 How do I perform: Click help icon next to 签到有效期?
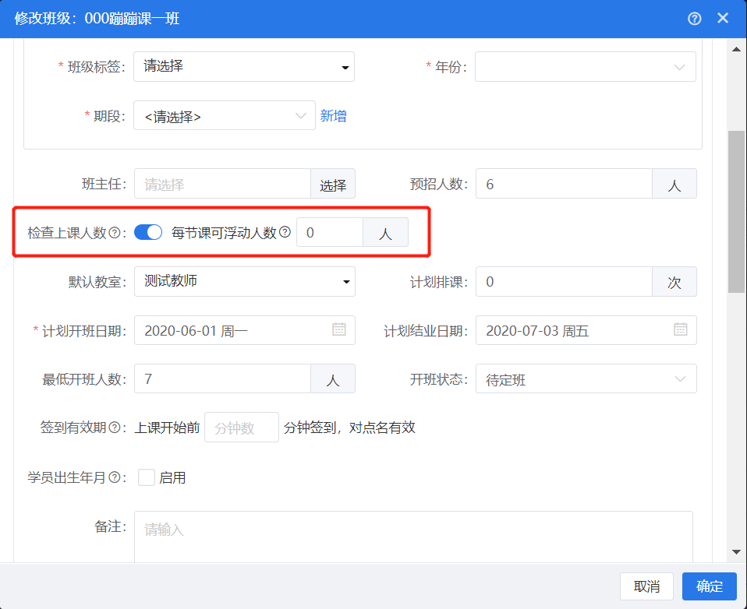pos(115,428)
